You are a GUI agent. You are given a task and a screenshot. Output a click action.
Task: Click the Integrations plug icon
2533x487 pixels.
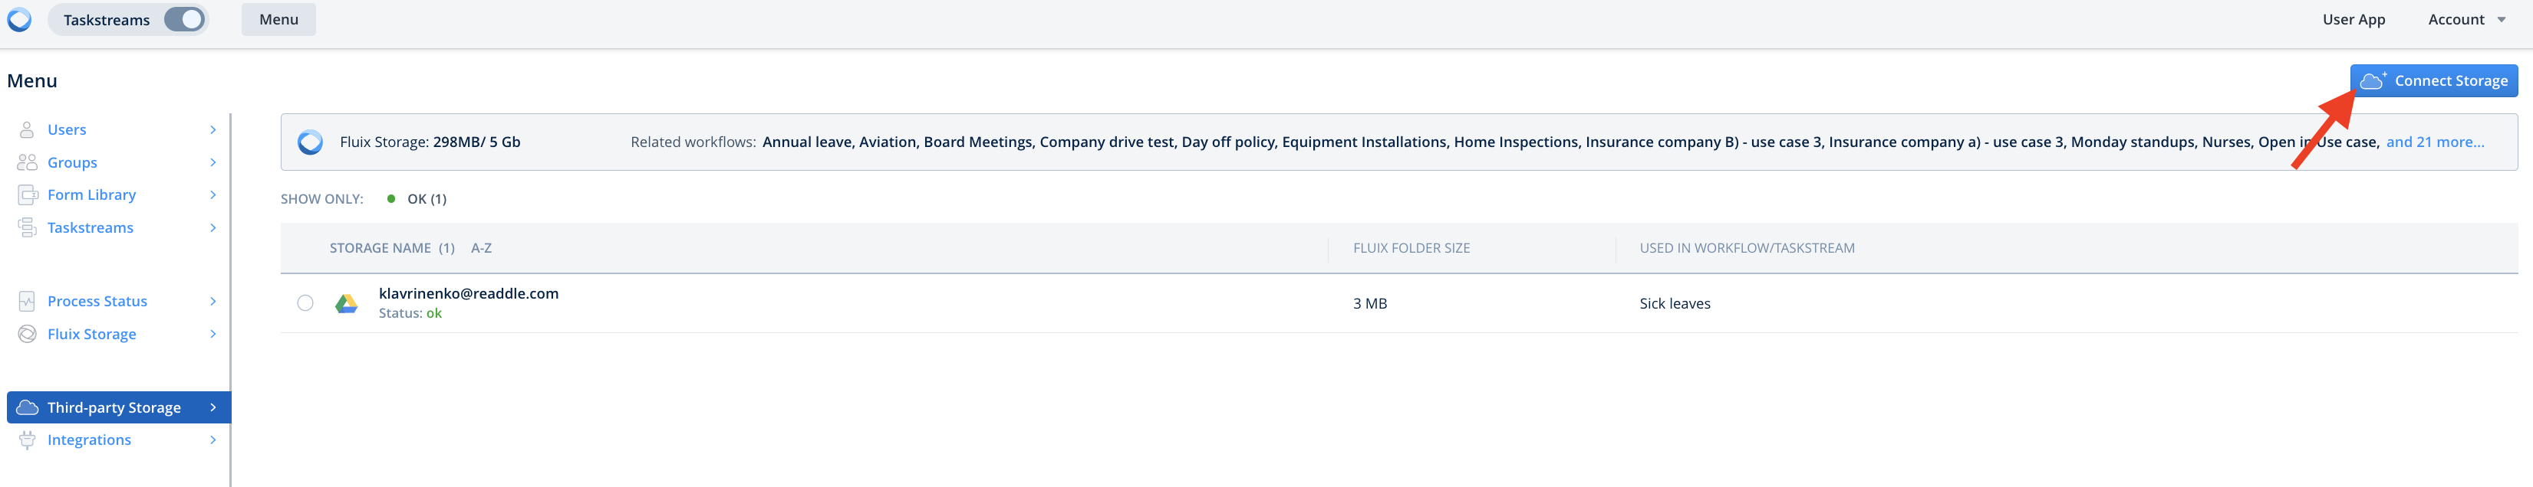tap(27, 440)
